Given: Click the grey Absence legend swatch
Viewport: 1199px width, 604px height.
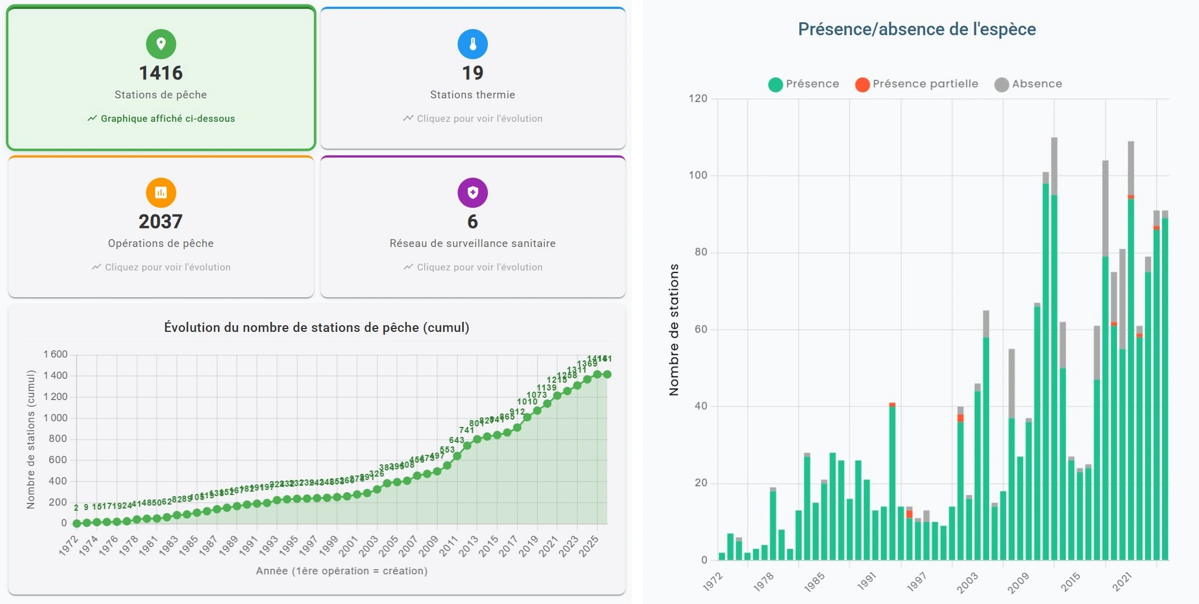Looking at the screenshot, I should (x=1001, y=85).
